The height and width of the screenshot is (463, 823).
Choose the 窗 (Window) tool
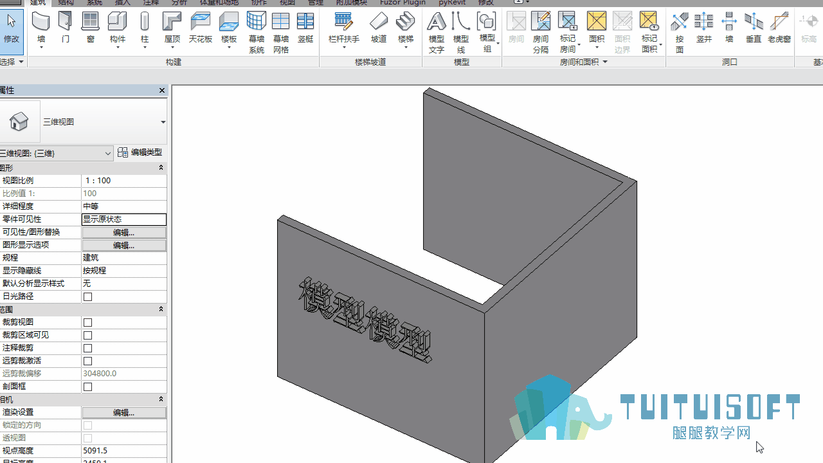click(91, 28)
